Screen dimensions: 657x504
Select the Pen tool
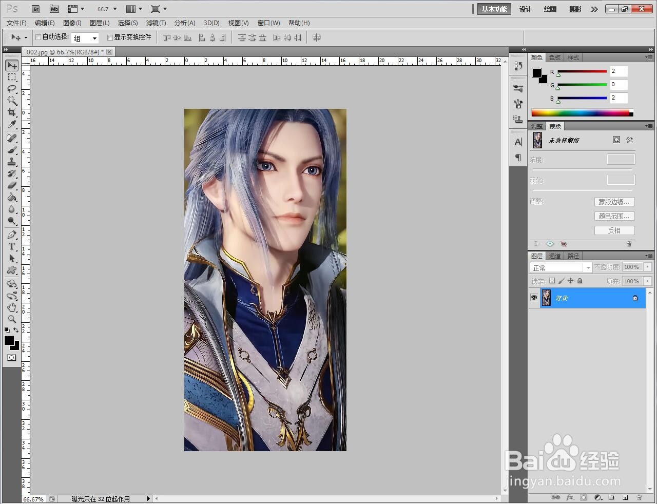point(12,235)
